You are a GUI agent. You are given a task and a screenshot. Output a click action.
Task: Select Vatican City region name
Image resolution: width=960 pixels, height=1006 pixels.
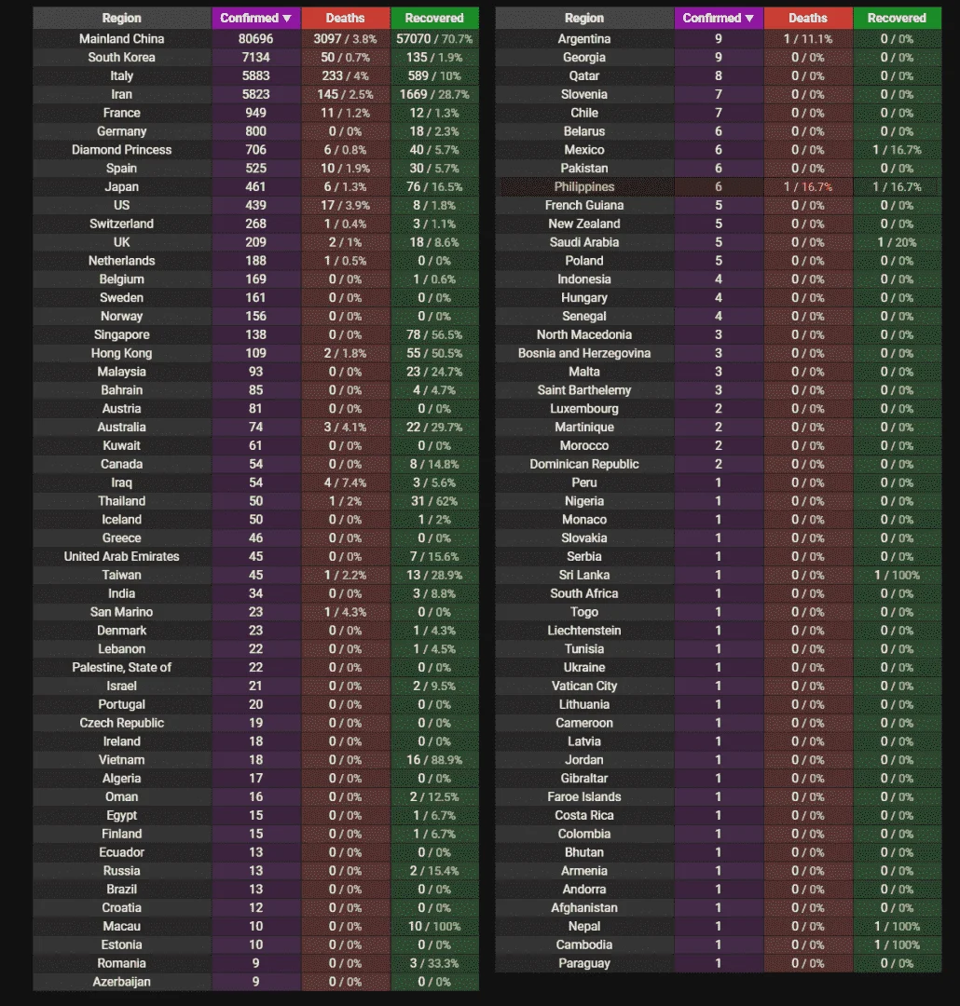584,686
